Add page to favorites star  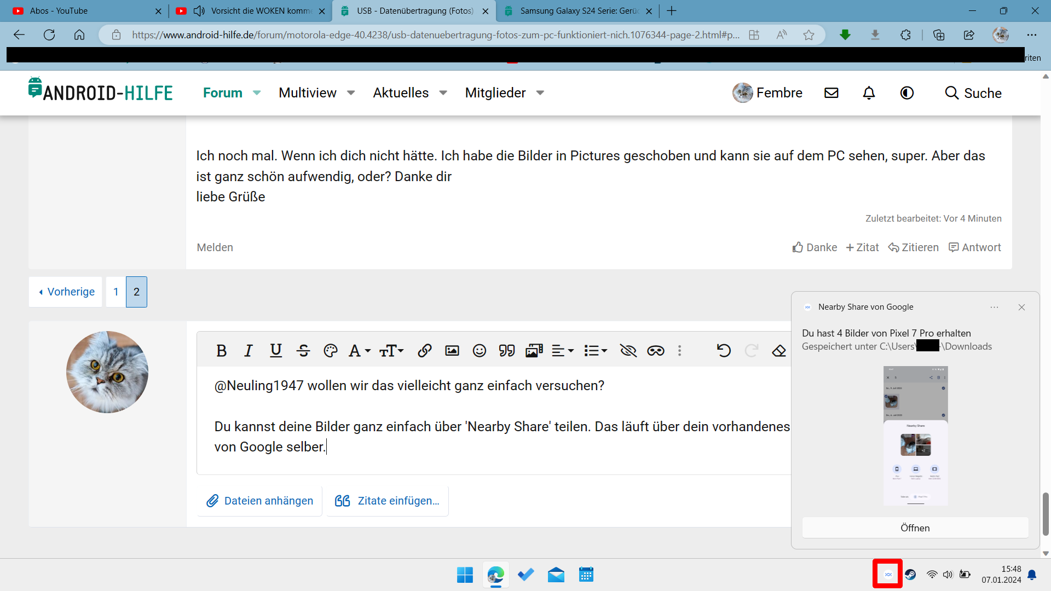point(809,35)
